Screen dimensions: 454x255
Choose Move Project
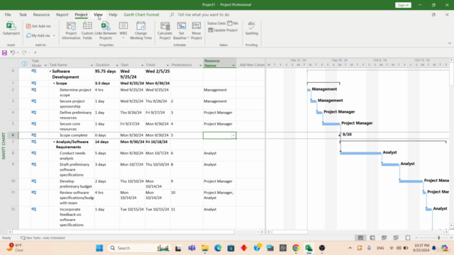[x=196, y=30]
